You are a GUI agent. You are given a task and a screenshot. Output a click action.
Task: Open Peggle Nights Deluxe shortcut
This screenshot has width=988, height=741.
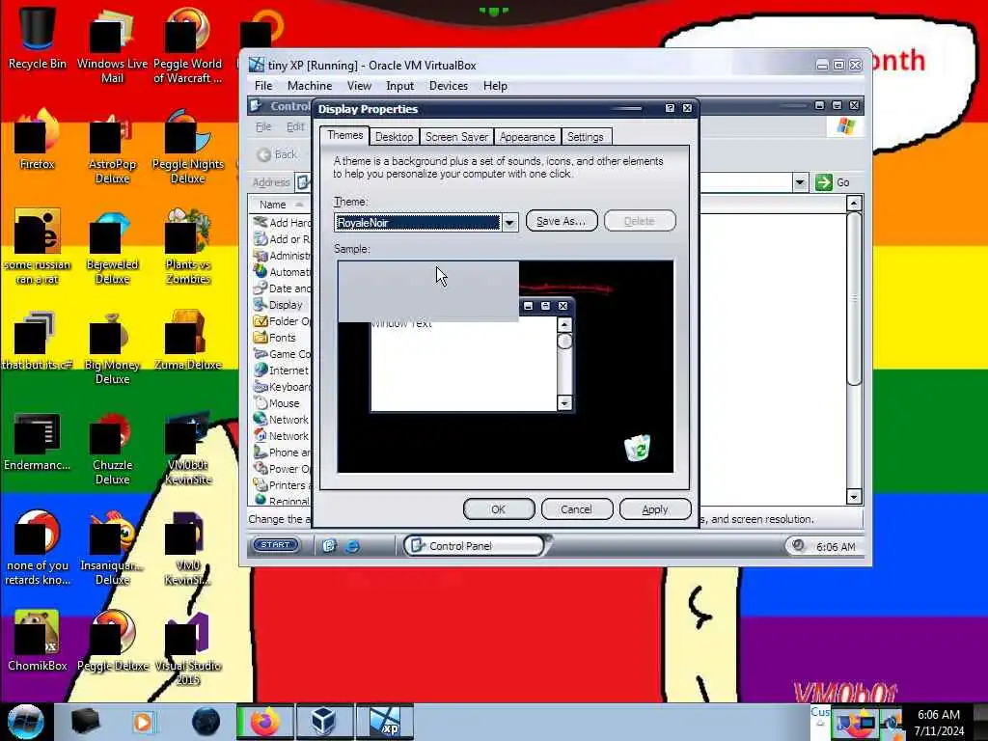coord(188,147)
